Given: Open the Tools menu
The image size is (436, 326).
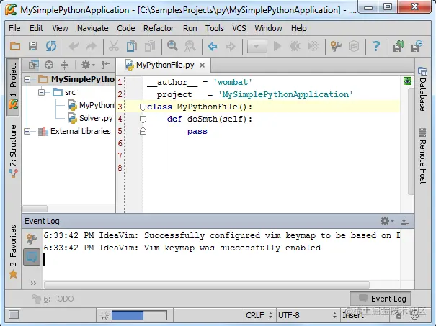Looking at the screenshot, I should tap(214, 28).
